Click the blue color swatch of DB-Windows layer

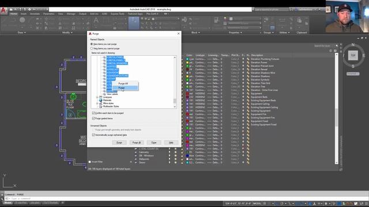[187, 156]
